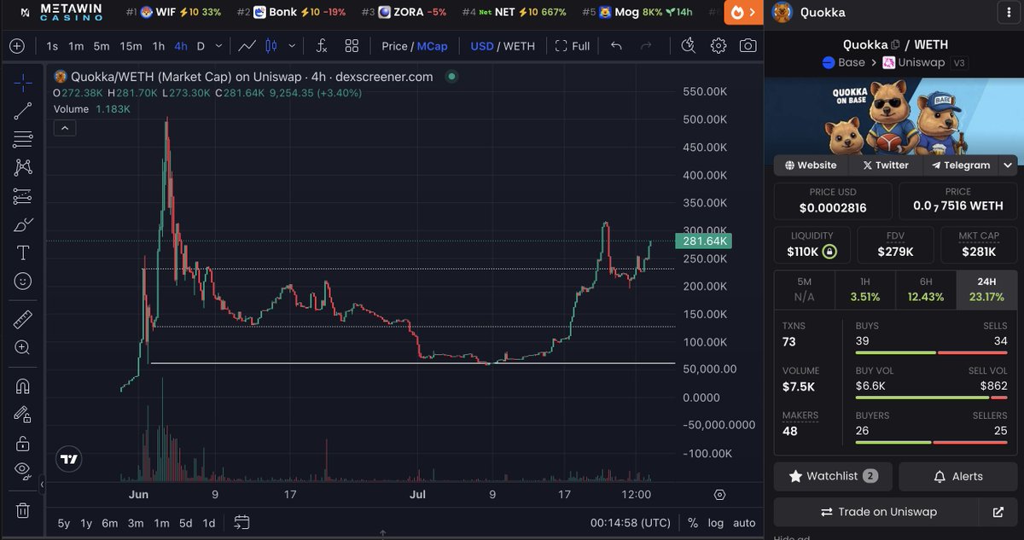Open the Quokka Telegram link

961,165
